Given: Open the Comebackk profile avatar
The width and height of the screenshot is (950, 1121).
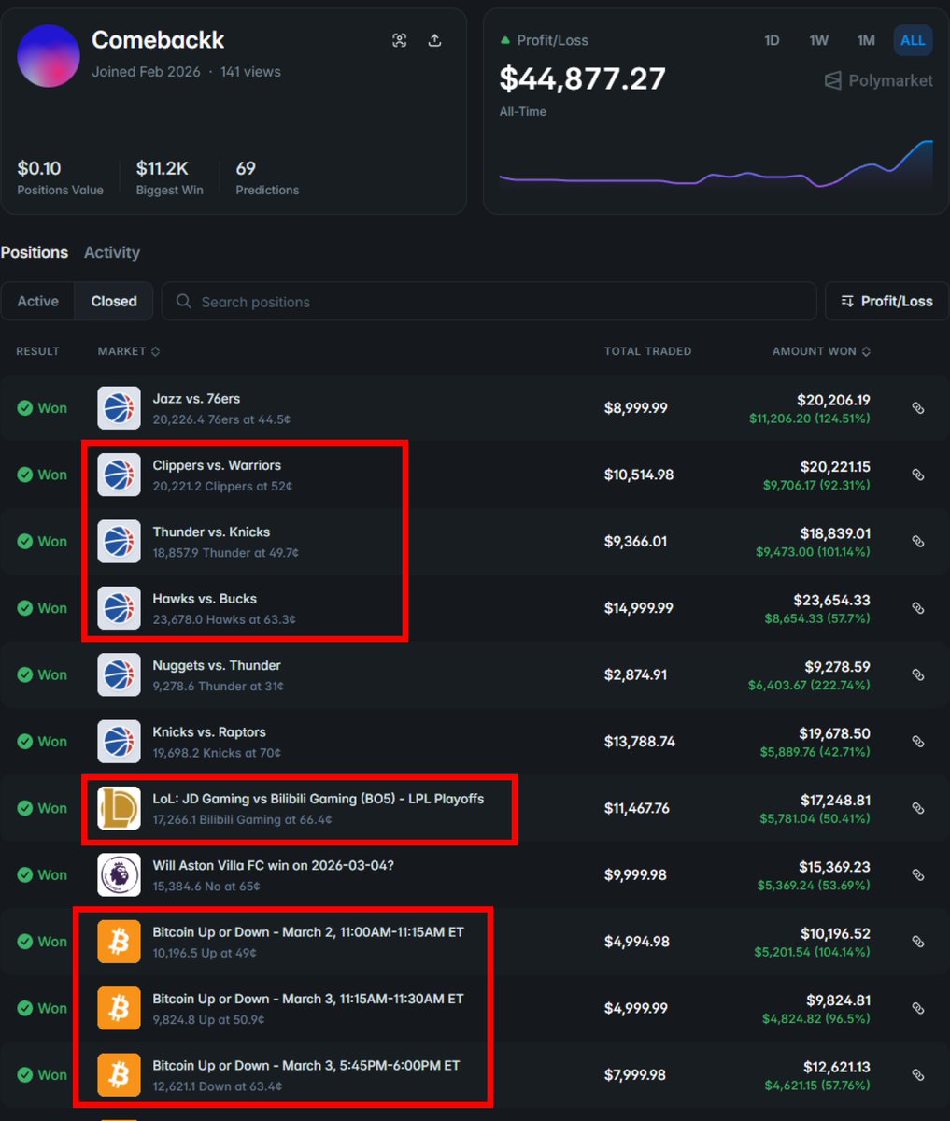Looking at the screenshot, I should coord(49,56).
